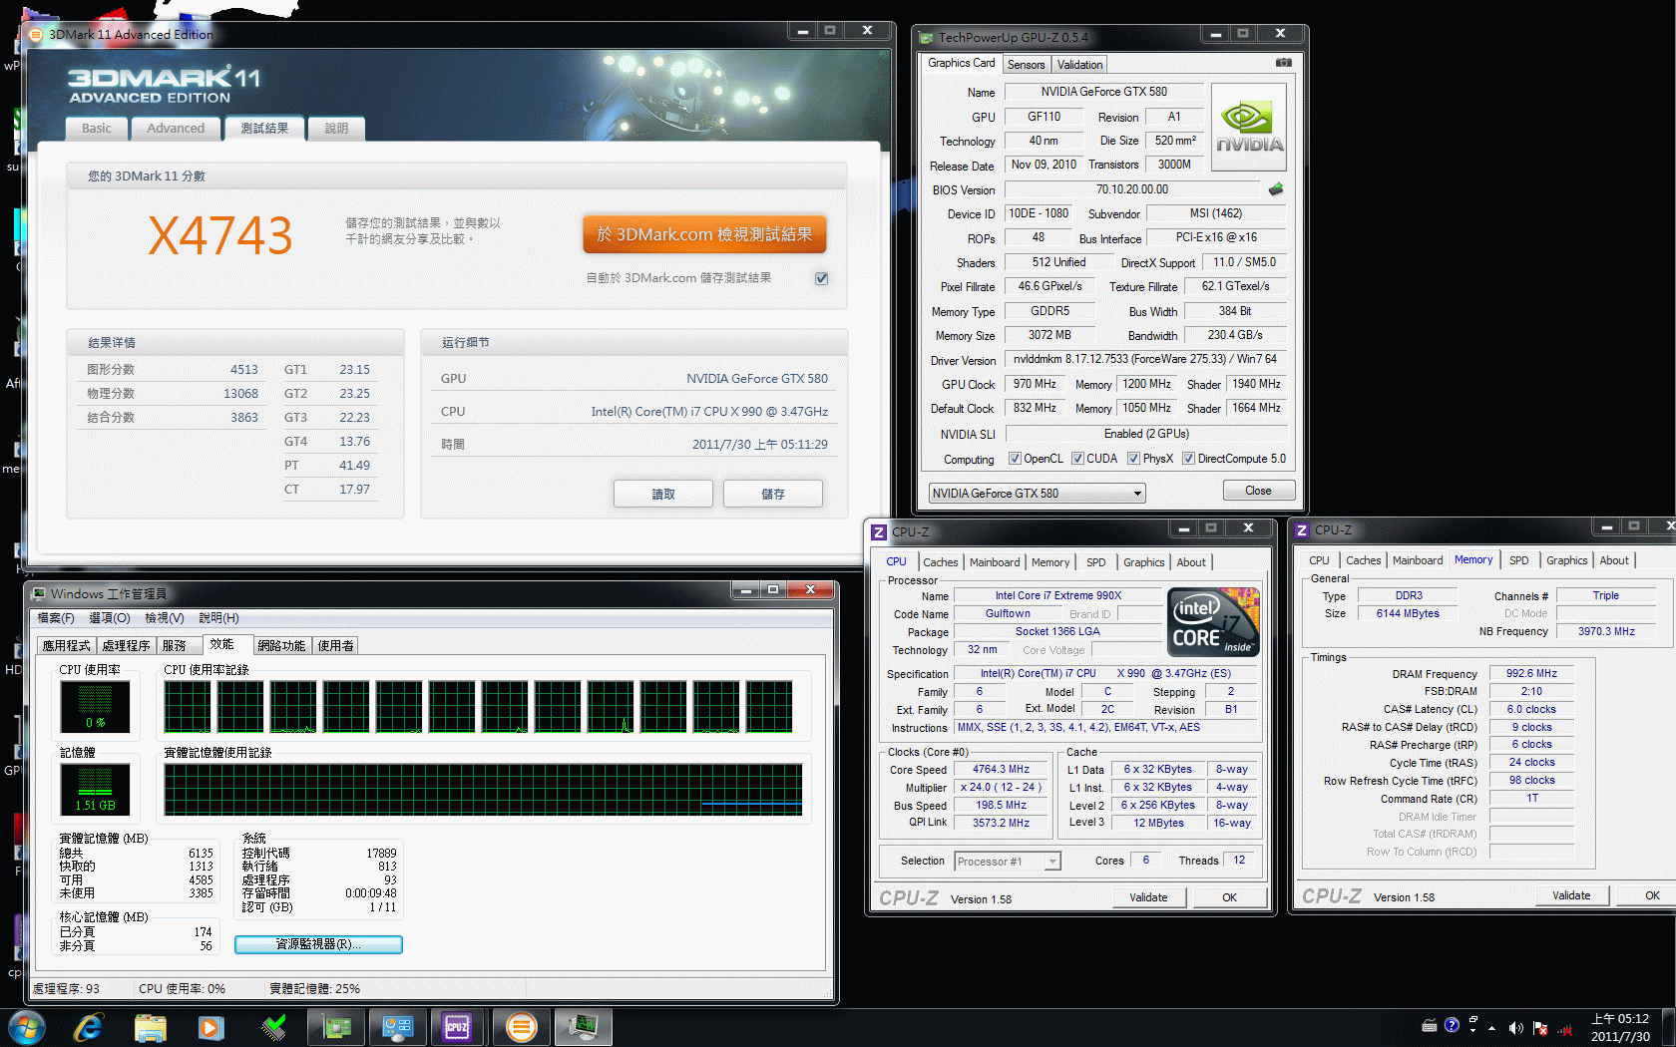The width and height of the screenshot is (1676, 1047).
Task: Expand the Processor #1 selection dropdown
Action: (1008, 862)
